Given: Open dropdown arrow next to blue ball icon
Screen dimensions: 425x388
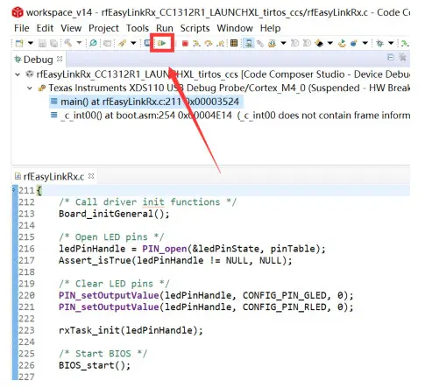Looking at the screenshot, I should point(365,43).
